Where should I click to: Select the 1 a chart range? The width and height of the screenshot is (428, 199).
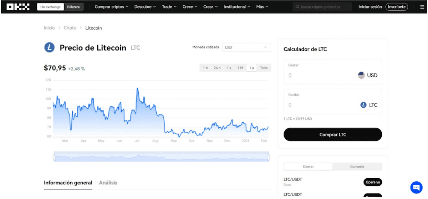click(x=251, y=68)
